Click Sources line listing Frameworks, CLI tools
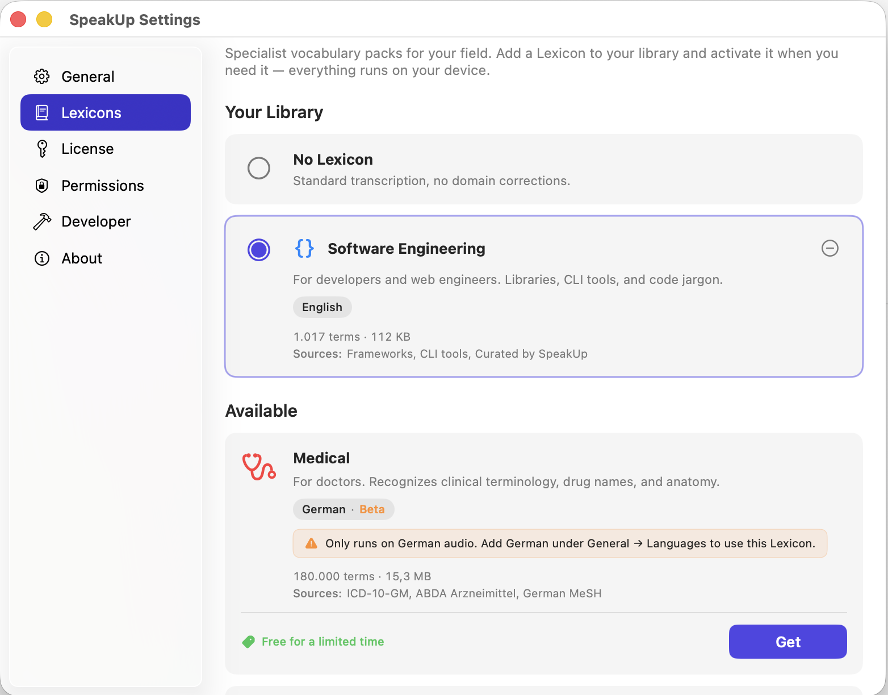The height and width of the screenshot is (695, 888). [x=441, y=354]
